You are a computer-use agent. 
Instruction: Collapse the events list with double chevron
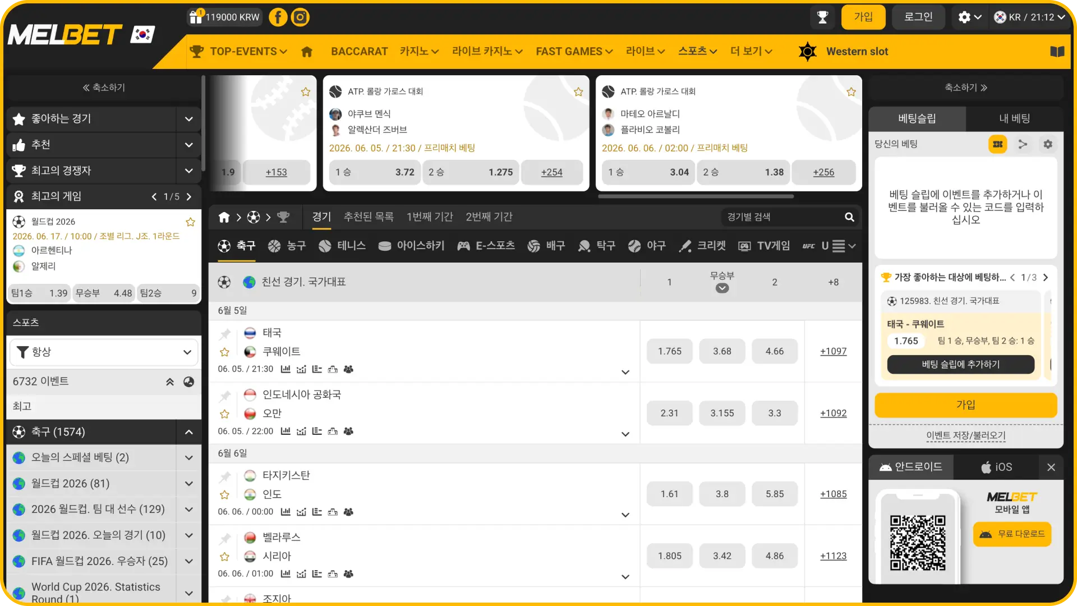pos(170,382)
